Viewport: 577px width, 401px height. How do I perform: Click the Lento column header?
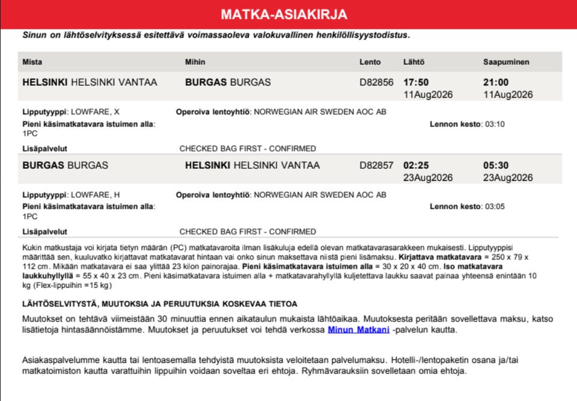tap(370, 62)
